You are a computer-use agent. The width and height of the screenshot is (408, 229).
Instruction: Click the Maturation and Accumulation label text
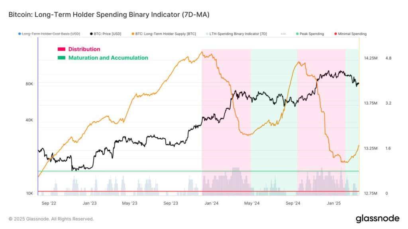[108, 58]
